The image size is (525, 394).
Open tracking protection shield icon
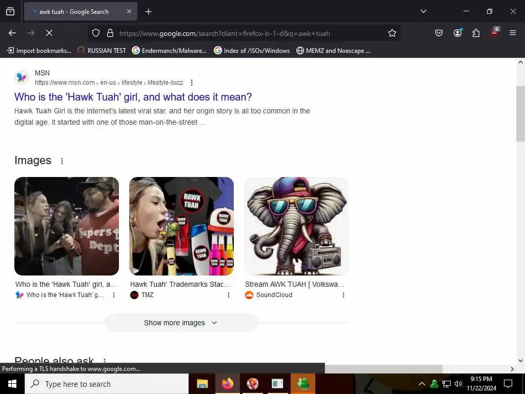coord(96,33)
